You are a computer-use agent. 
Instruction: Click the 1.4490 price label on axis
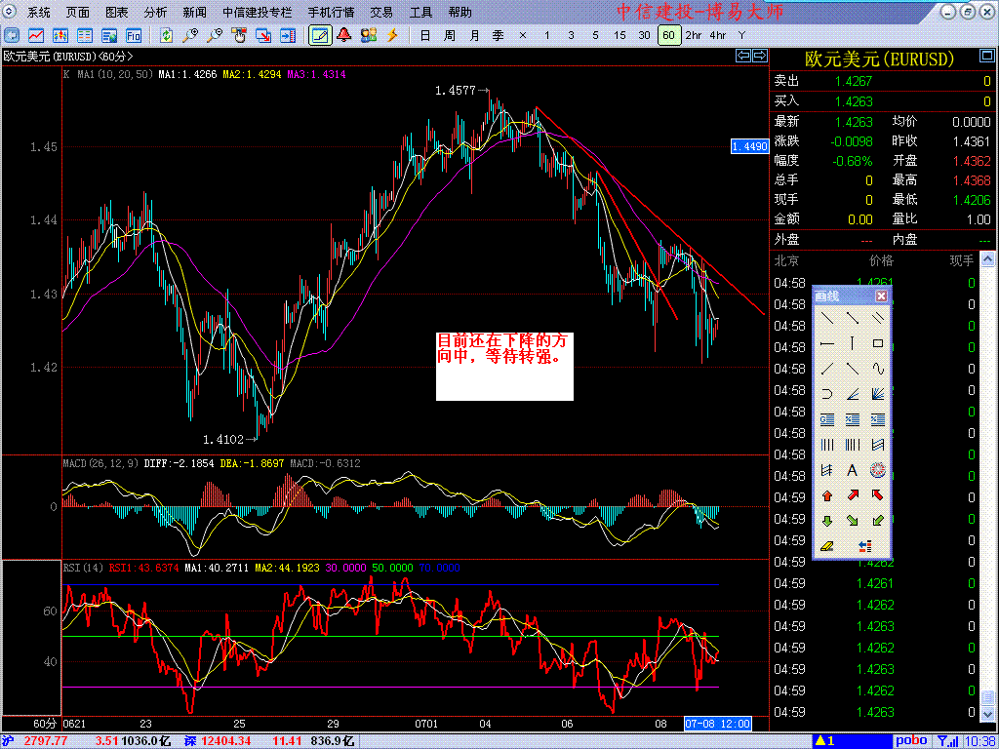coord(750,146)
